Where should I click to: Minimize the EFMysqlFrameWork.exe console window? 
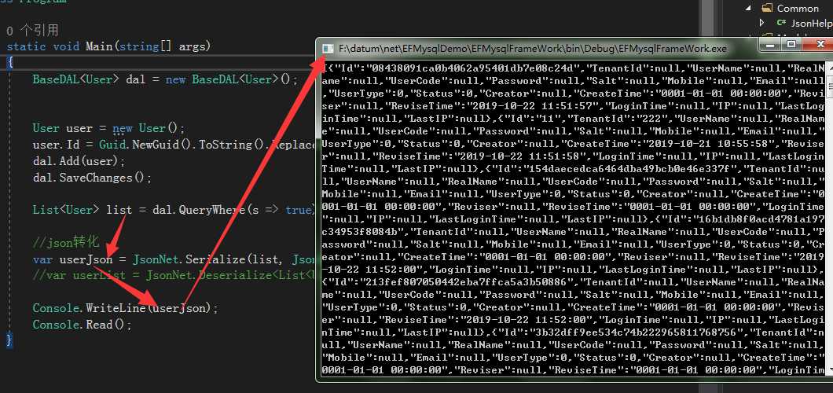pyautogui.click(x=770, y=44)
